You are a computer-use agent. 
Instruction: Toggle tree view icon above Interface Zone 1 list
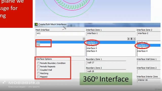click(128, 39)
